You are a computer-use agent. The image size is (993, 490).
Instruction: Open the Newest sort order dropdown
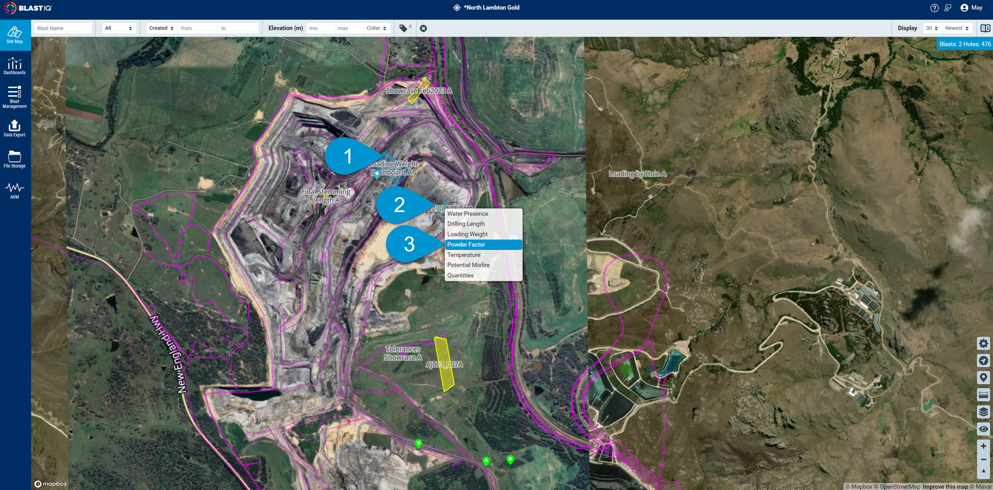click(x=957, y=28)
